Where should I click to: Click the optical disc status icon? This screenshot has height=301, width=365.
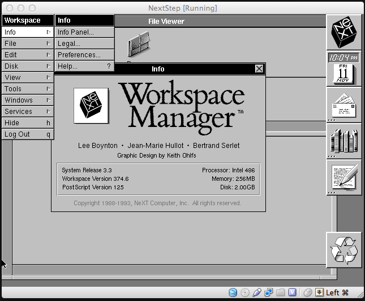(x=245, y=292)
